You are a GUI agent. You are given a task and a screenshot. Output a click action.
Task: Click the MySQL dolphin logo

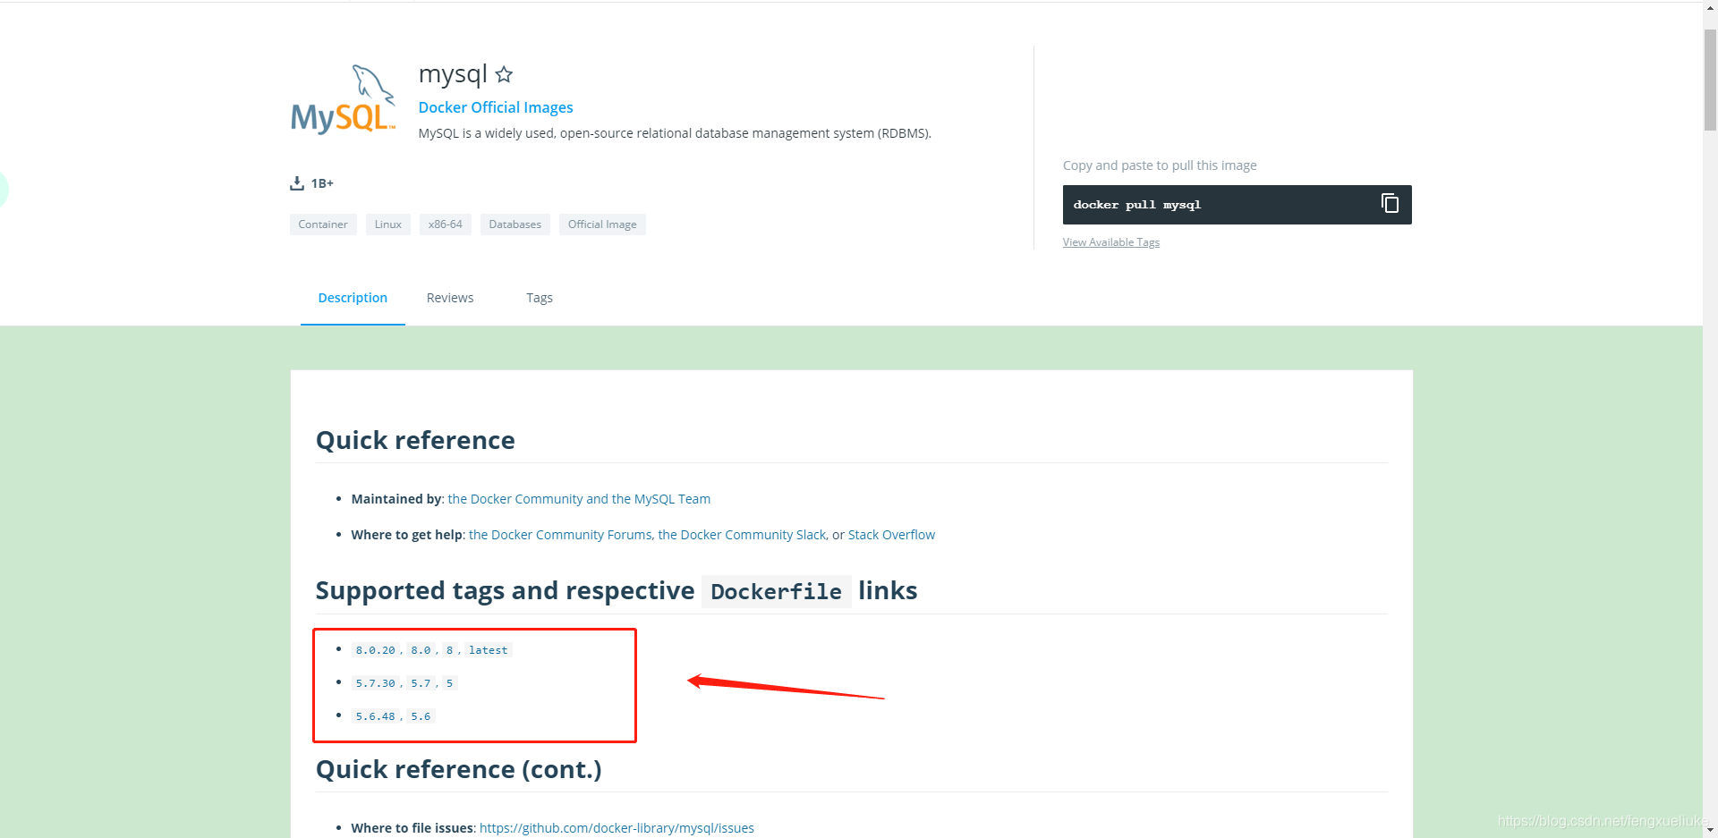pyautogui.click(x=344, y=99)
